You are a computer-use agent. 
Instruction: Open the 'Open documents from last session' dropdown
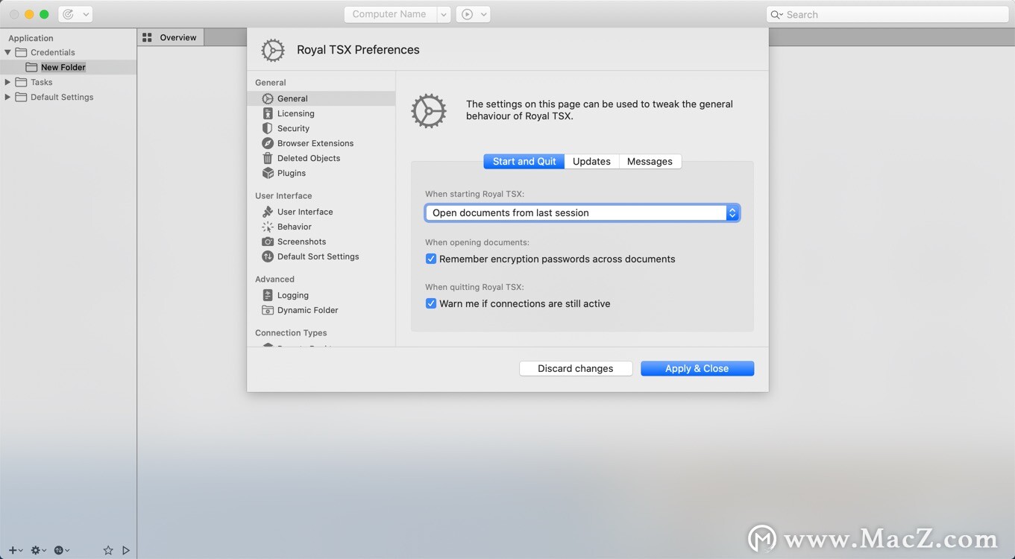(582, 212)
